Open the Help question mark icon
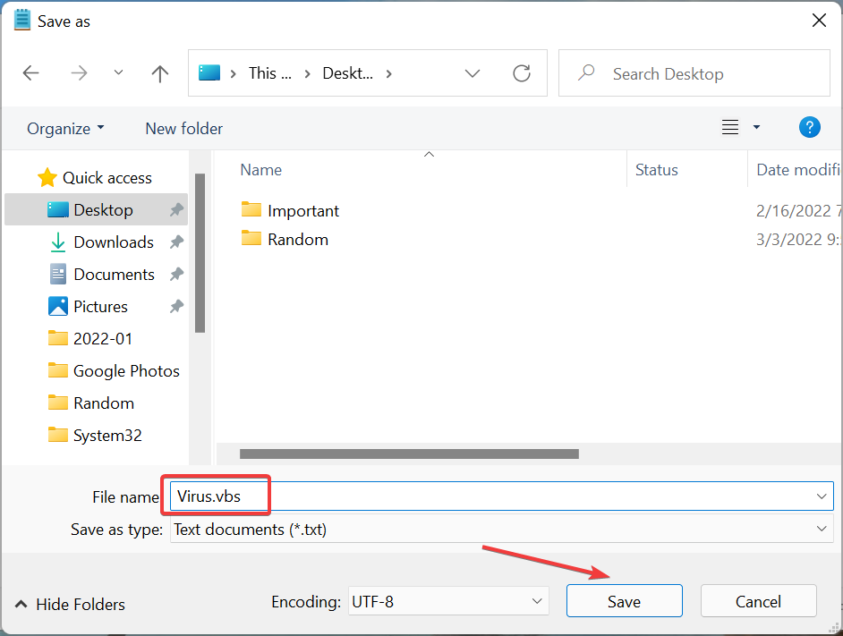Viewport: 843px width, 636px height. coord(809,128)
